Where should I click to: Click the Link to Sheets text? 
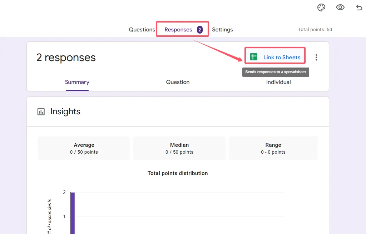coord(282,57)
